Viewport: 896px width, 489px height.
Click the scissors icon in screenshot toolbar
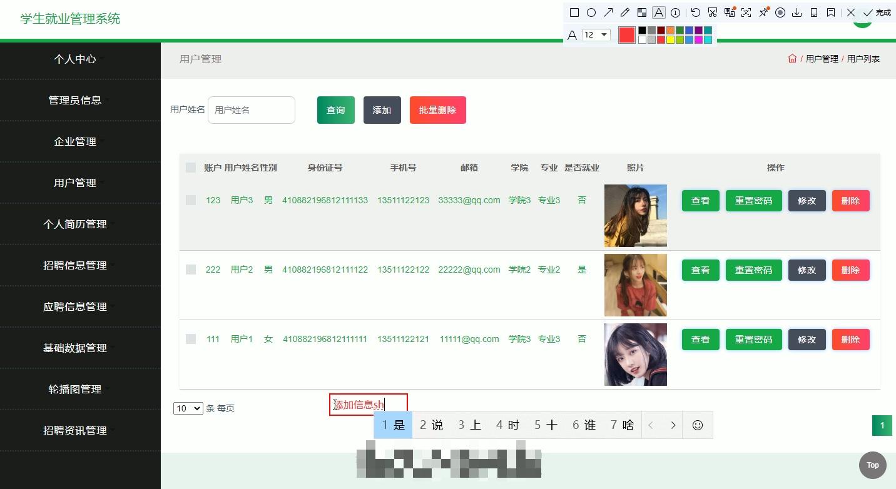tap(713, 13)
